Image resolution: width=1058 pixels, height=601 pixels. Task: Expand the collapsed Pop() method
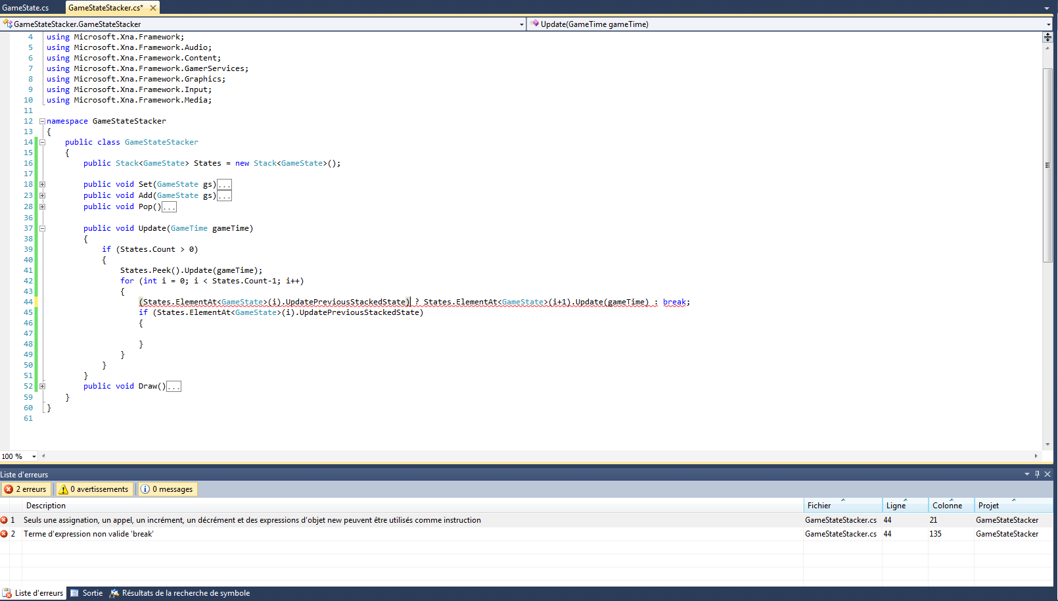pyautogui.click(x=42, y=206)
